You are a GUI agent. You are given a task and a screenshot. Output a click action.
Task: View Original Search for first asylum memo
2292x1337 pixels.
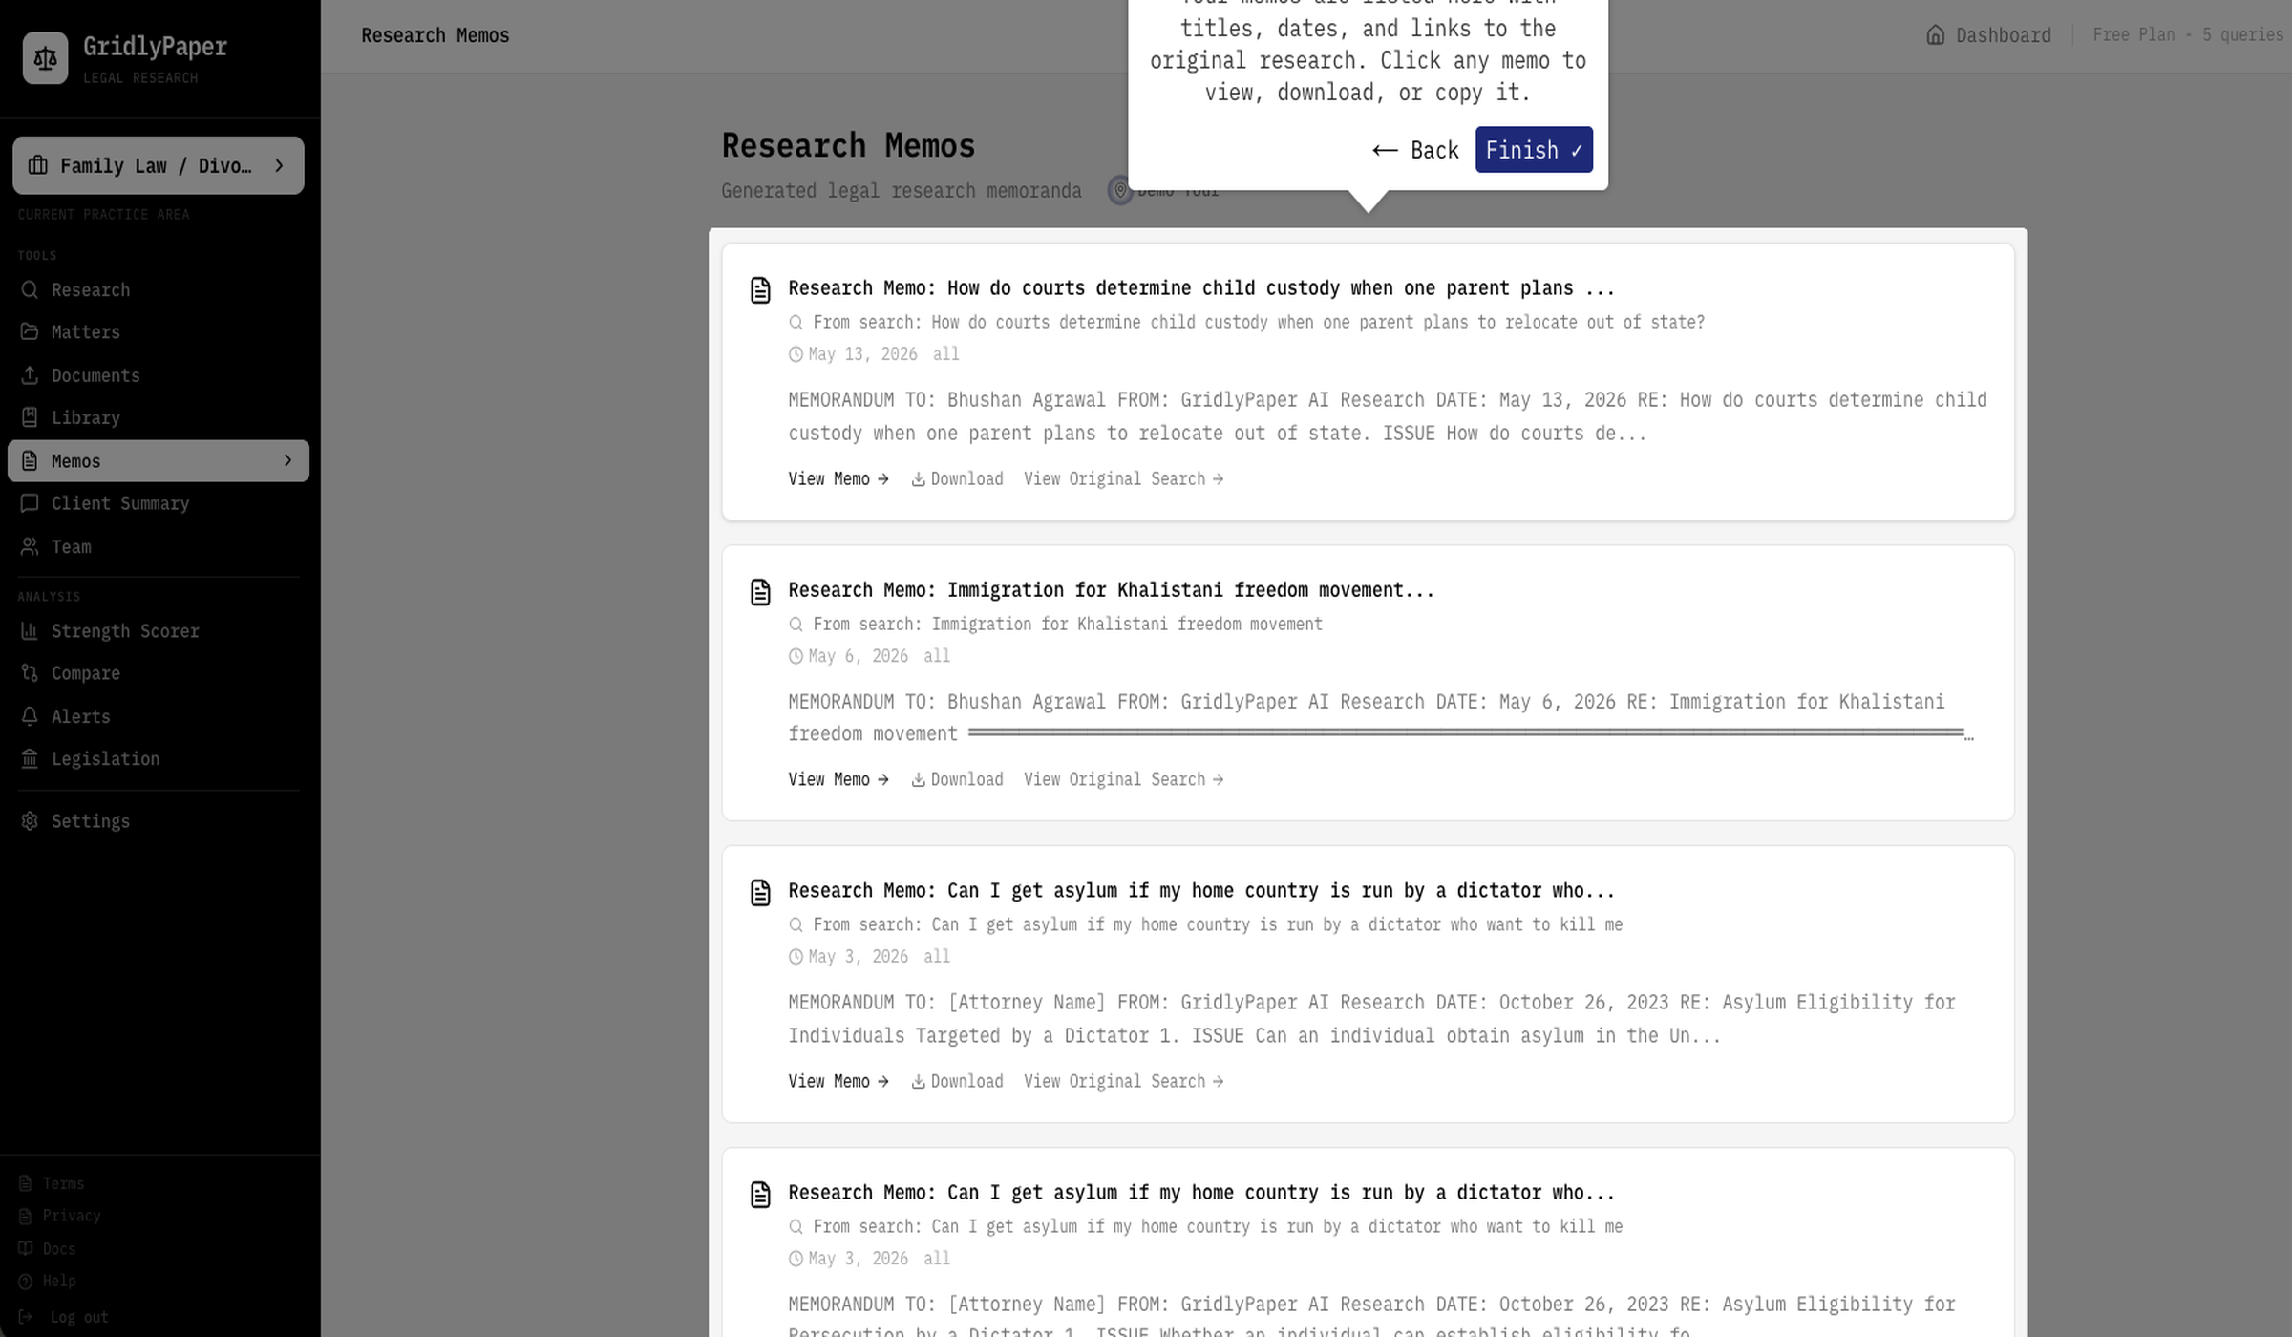click(1123, 1082)
